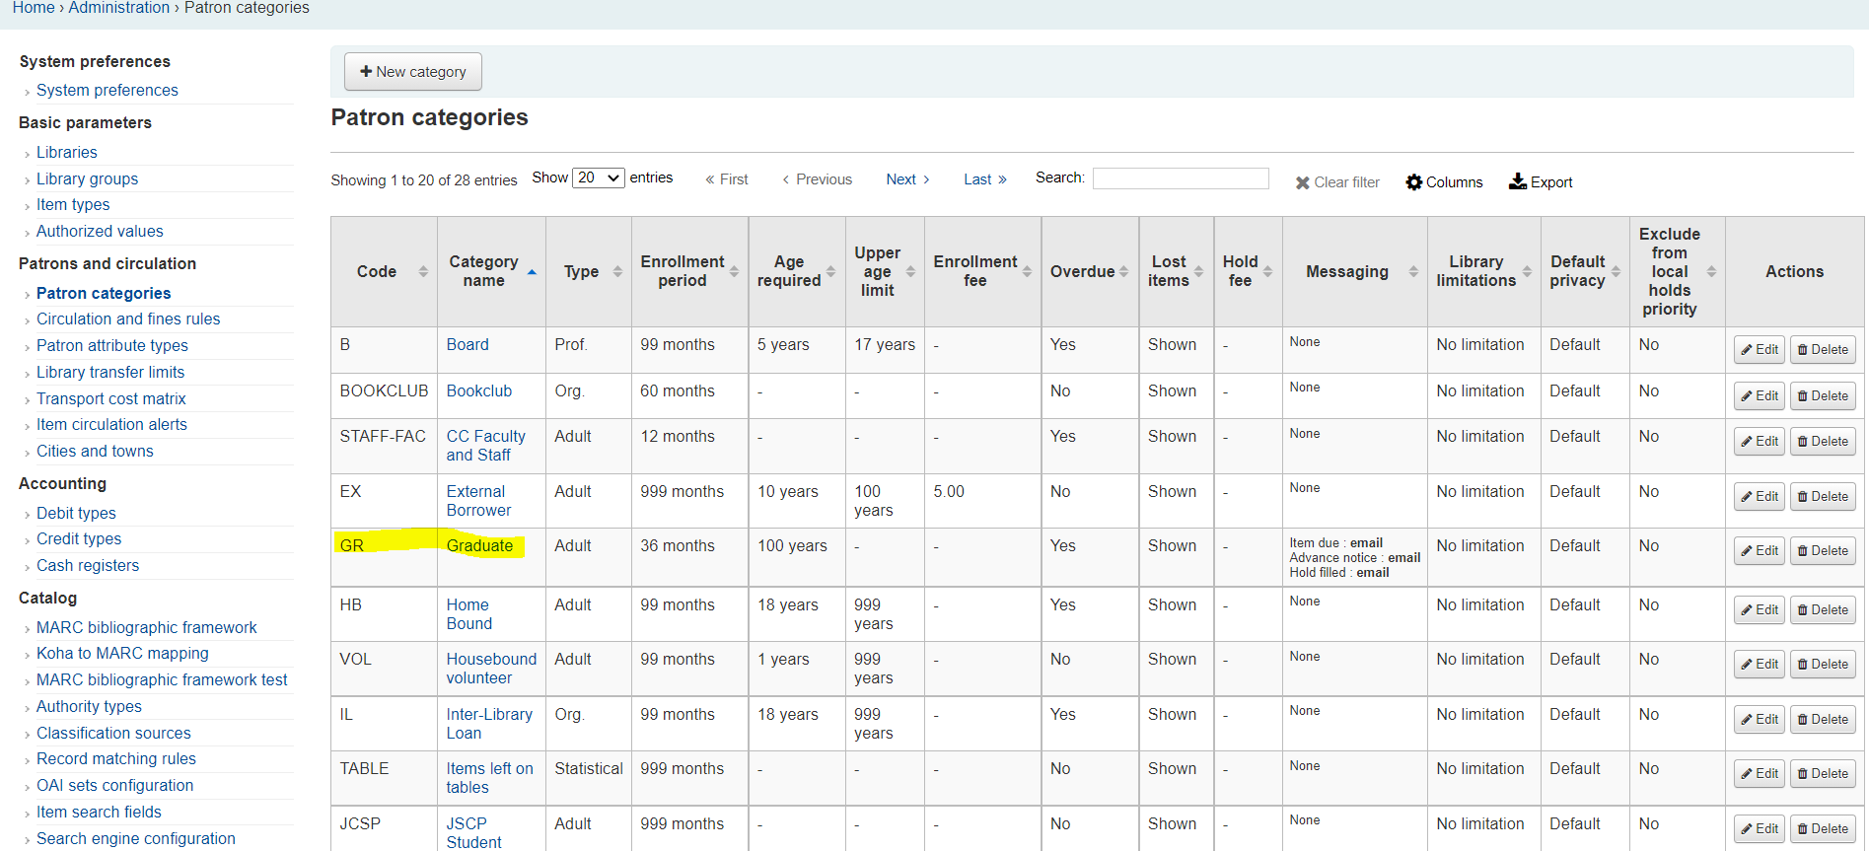
Task: Edit the Inter-Library Loan category
Action: [x=1760, y=720]
